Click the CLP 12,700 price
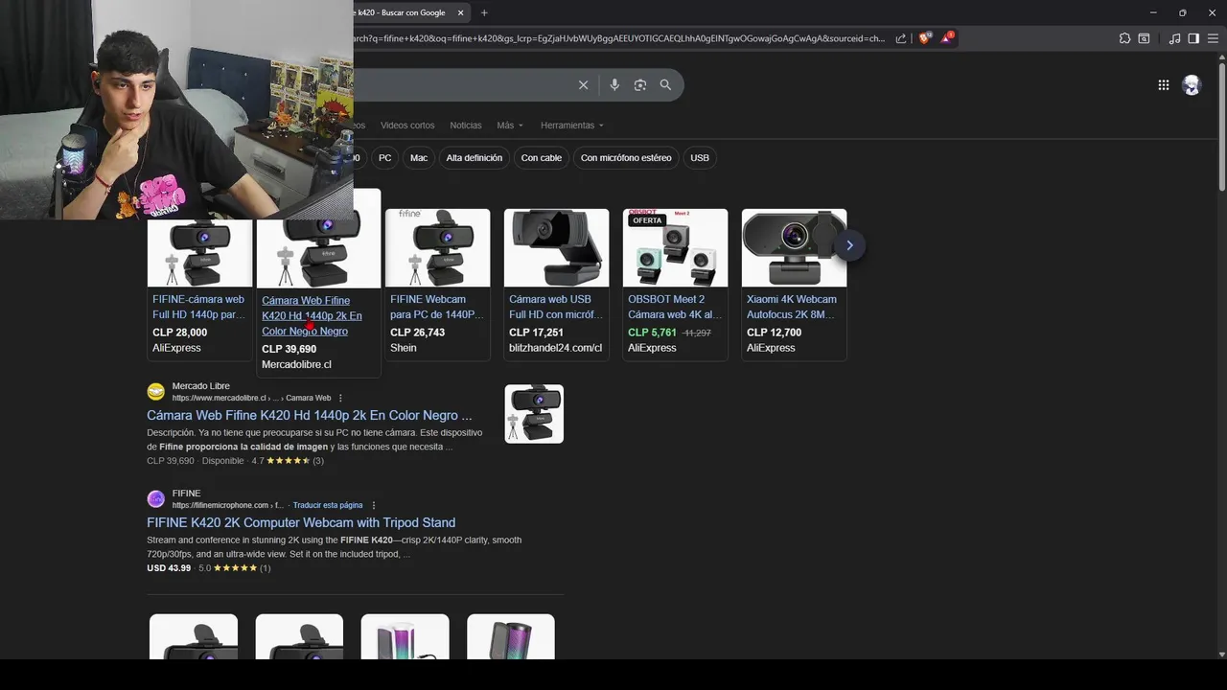This screenshot has height=690, width=1227. (x=774, y=333)
